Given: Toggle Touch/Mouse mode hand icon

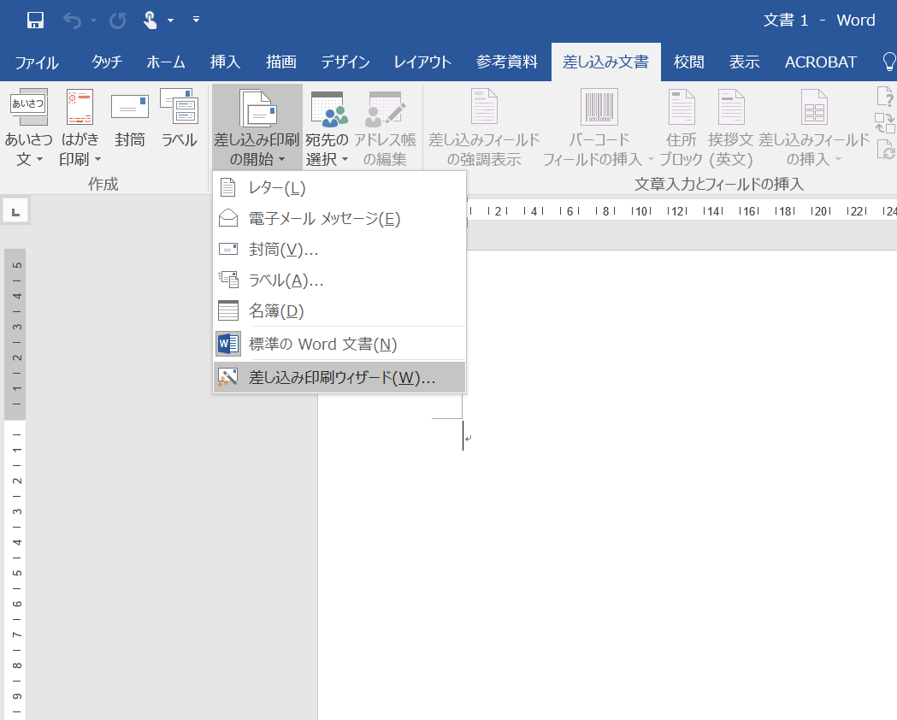Looking at the screenshot, I should [x=150, y=21].
